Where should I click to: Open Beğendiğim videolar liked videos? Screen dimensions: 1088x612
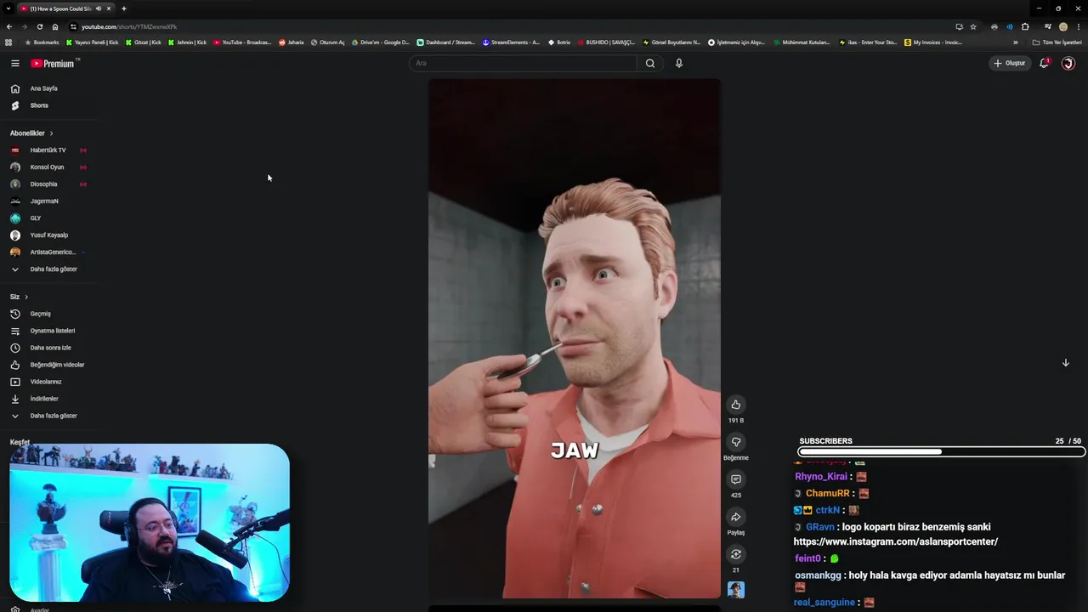click(57, 365)
